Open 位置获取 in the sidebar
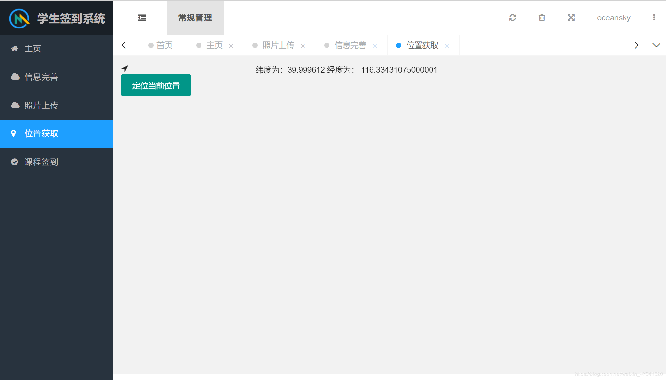 tap(56, 134)
